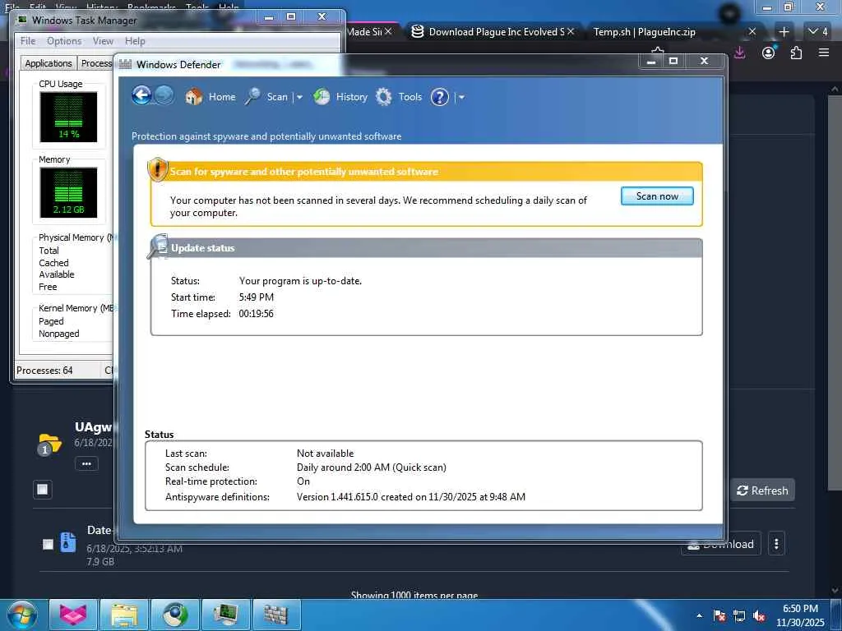Click the folder icon with badge 1
The width and height of the screenshot is (842, 631).
pyautogui.click(x=49, y=444)
